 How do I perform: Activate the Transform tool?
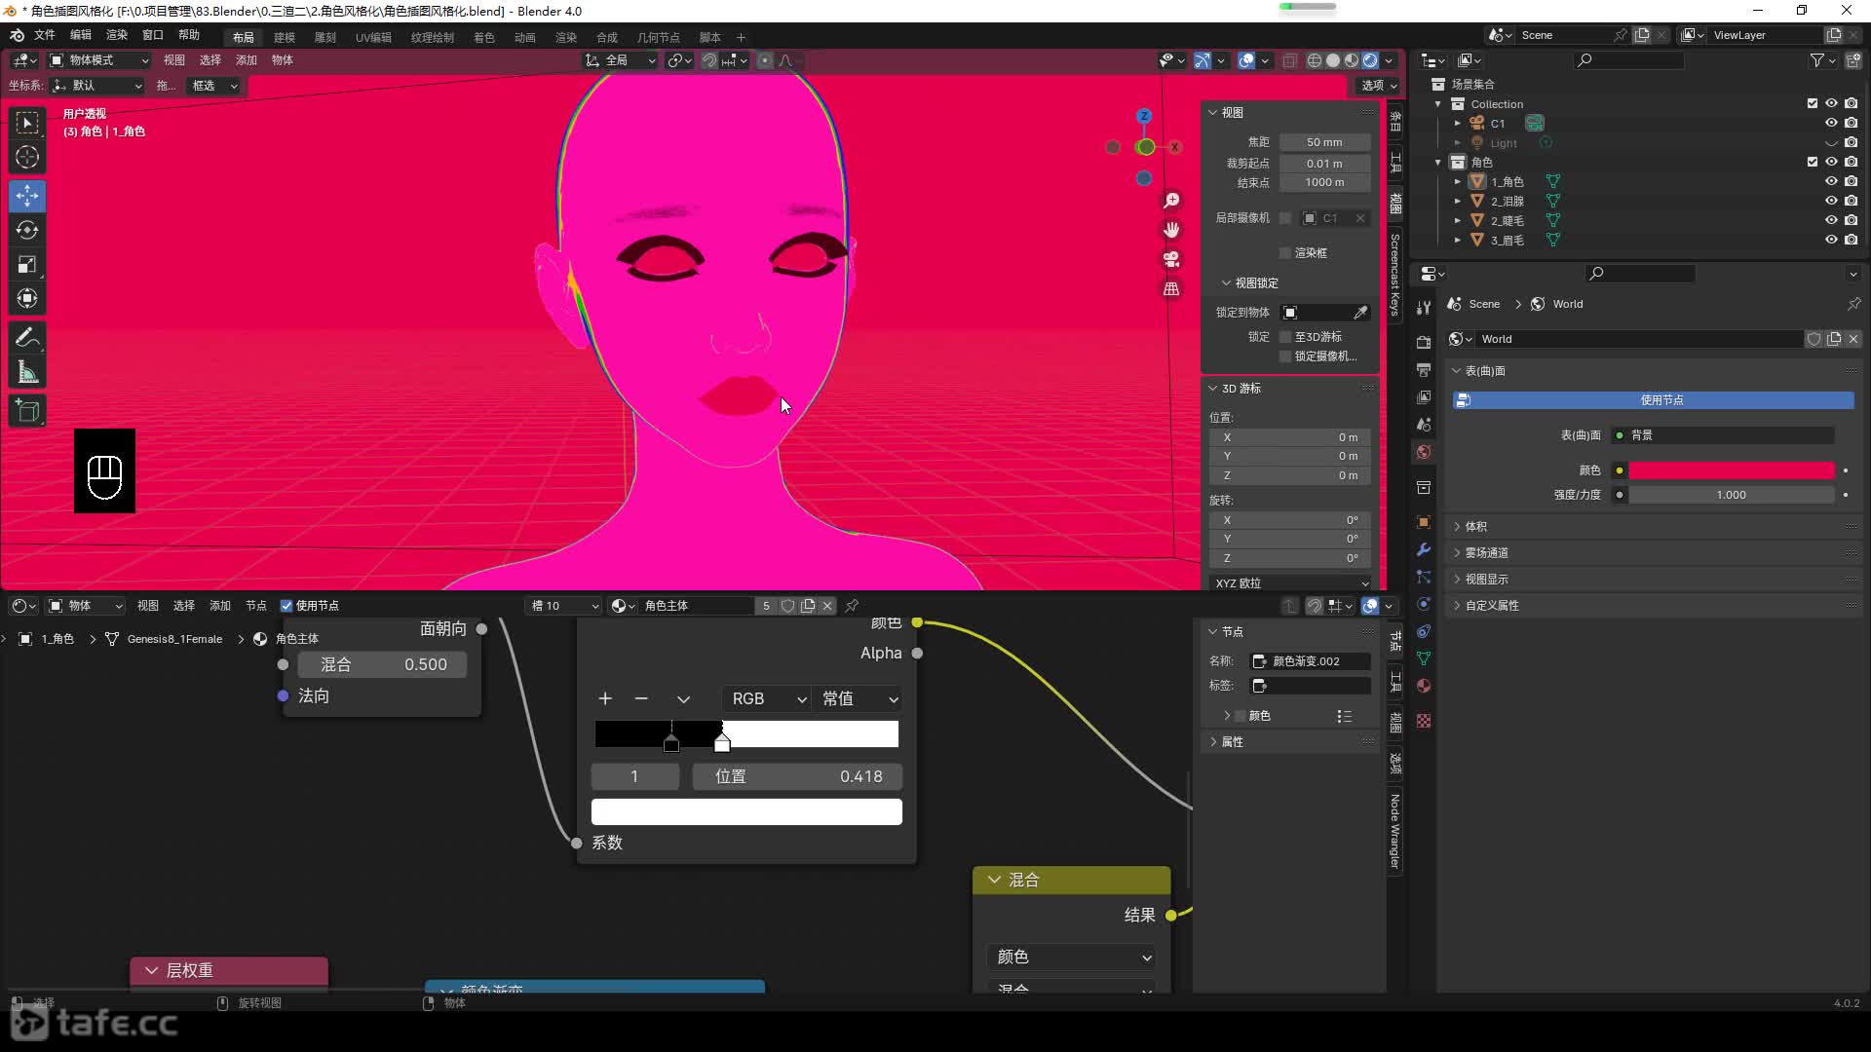(x=27, y=298)
